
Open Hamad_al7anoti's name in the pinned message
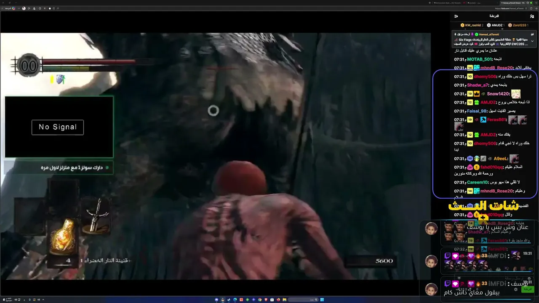pos(489,34)
